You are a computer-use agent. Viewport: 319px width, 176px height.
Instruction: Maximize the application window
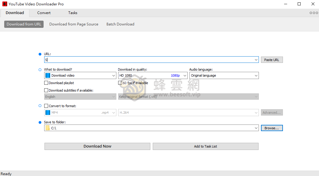coord(299,4)
